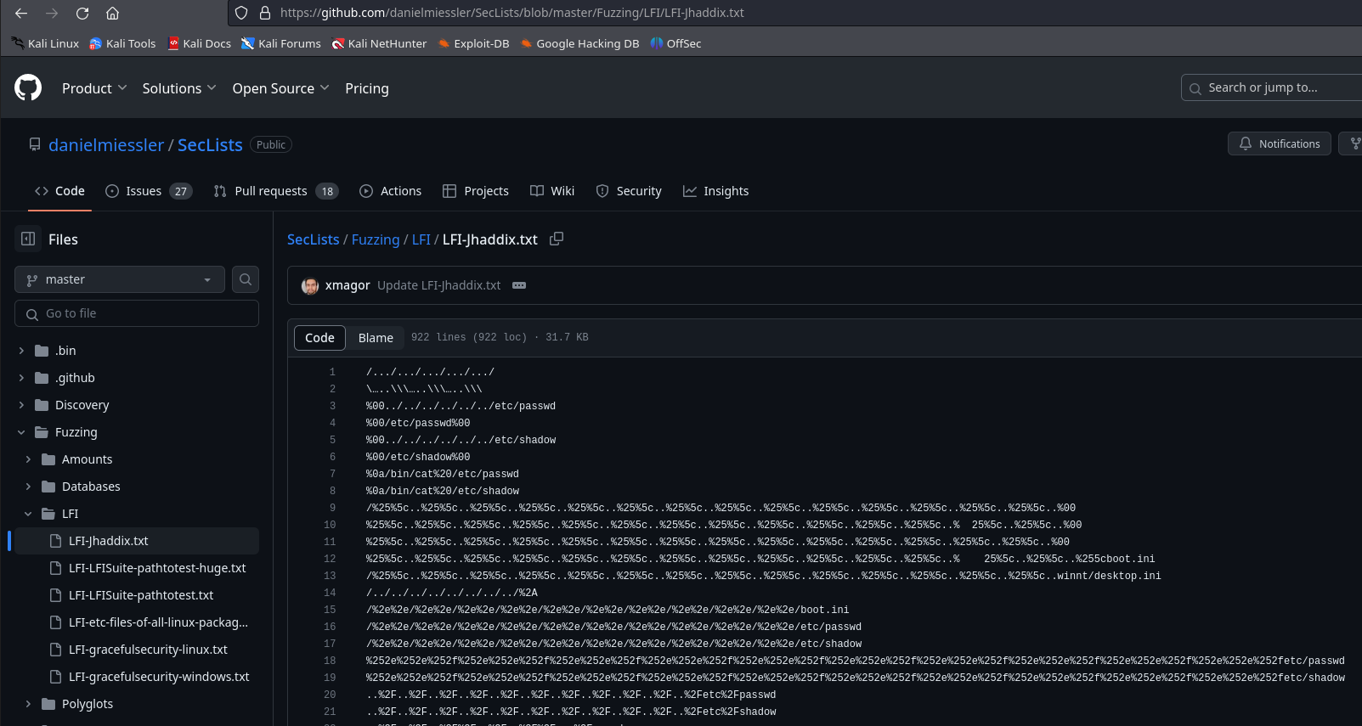Switch to the Projects tab

pos(476,191)
